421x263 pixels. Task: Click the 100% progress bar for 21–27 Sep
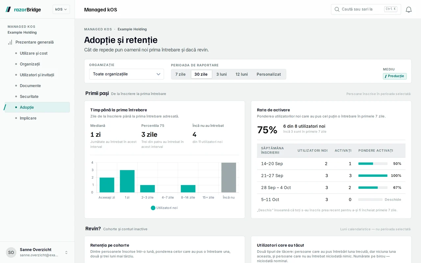[x=373, y=176]
